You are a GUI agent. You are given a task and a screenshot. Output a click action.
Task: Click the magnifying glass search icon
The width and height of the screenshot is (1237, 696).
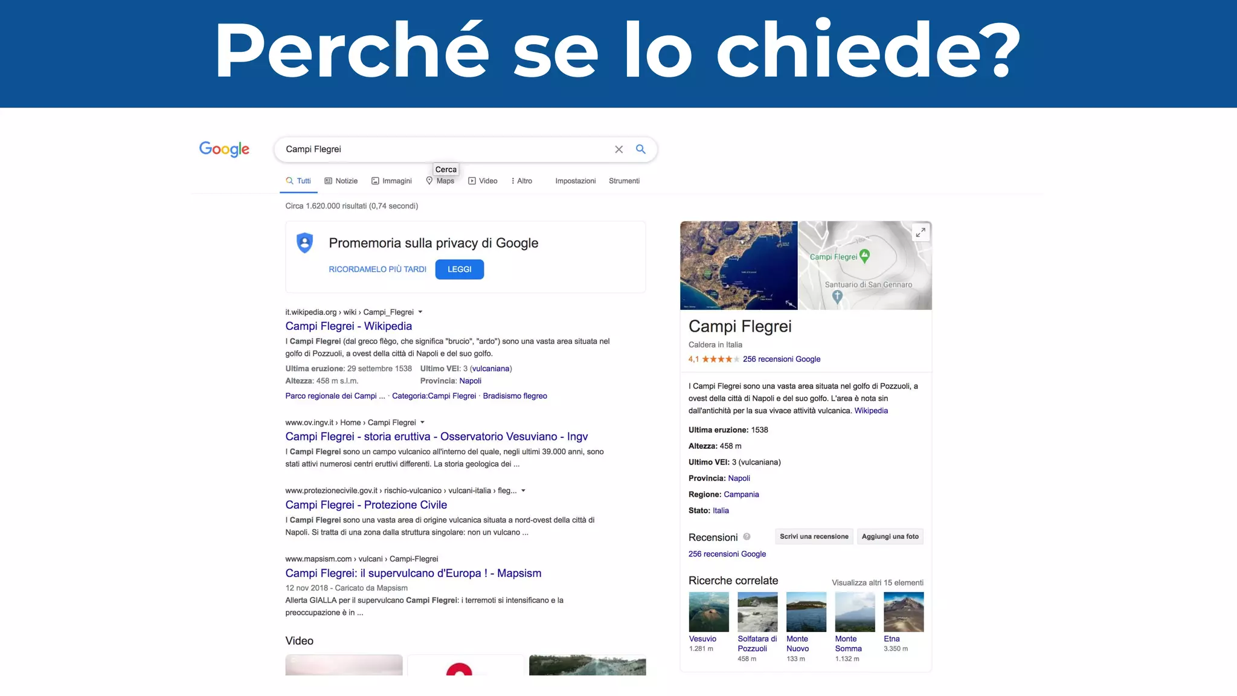(641, 149)
